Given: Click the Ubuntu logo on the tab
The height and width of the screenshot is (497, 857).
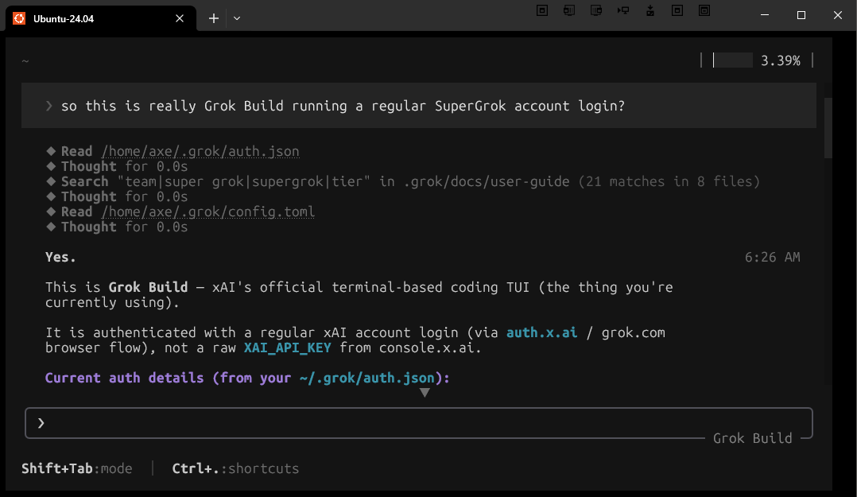Looking at the screenshot, I should point(19,18).
